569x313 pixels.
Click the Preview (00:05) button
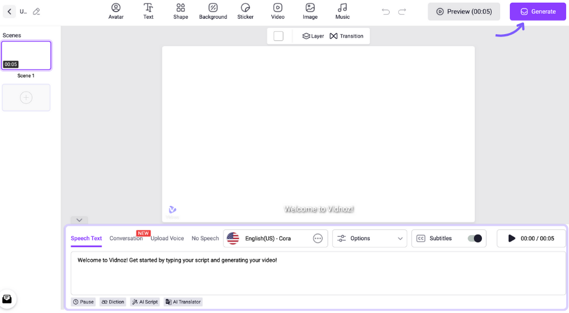pyautogui.click(x=464, y=11)
